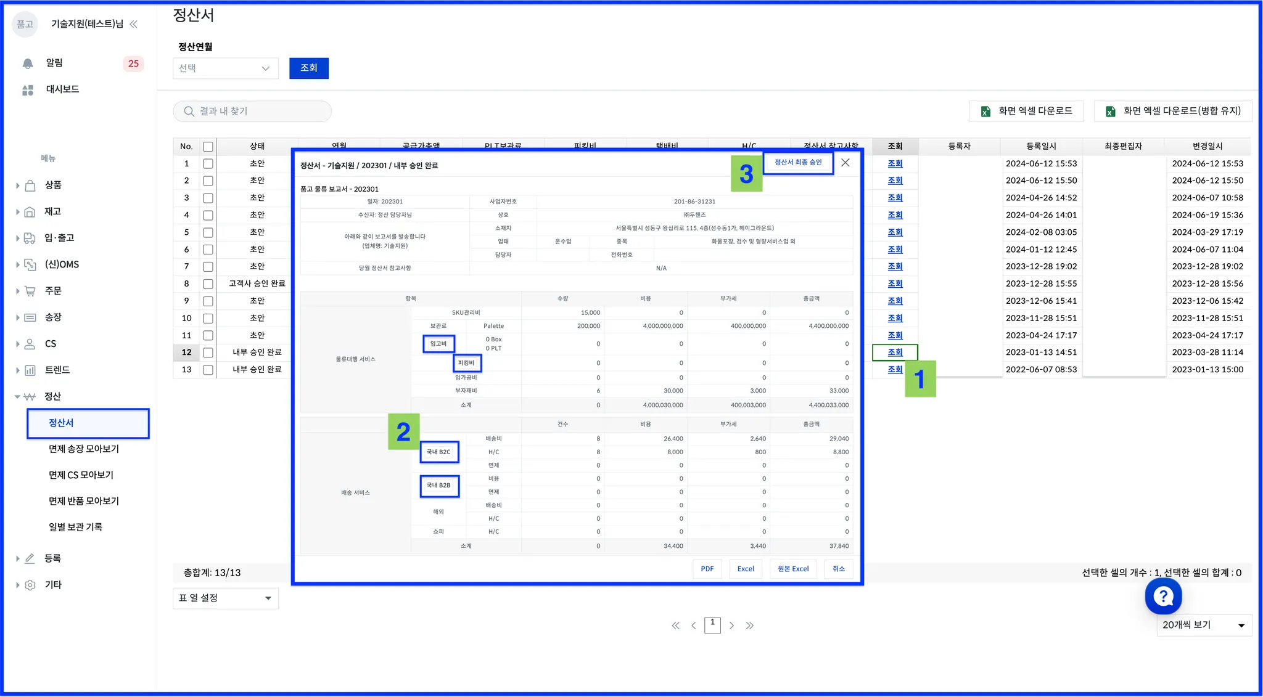Download the PDF from the dialog
The image size is (1263, 697).
point(707,569)
